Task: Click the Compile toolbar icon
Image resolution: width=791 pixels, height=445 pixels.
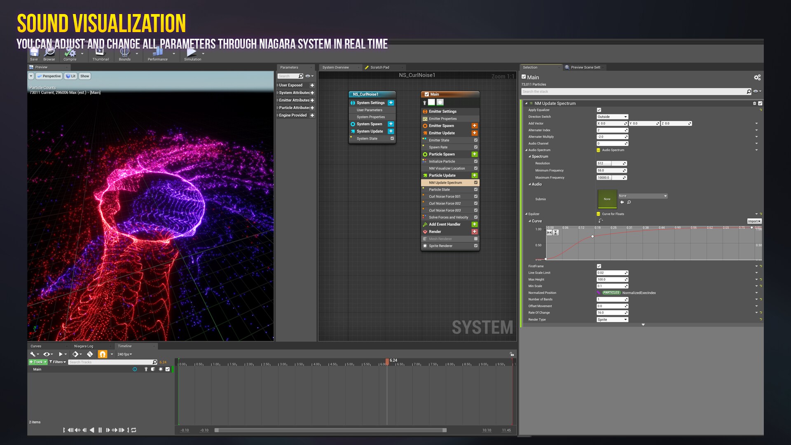Action: 70,54
